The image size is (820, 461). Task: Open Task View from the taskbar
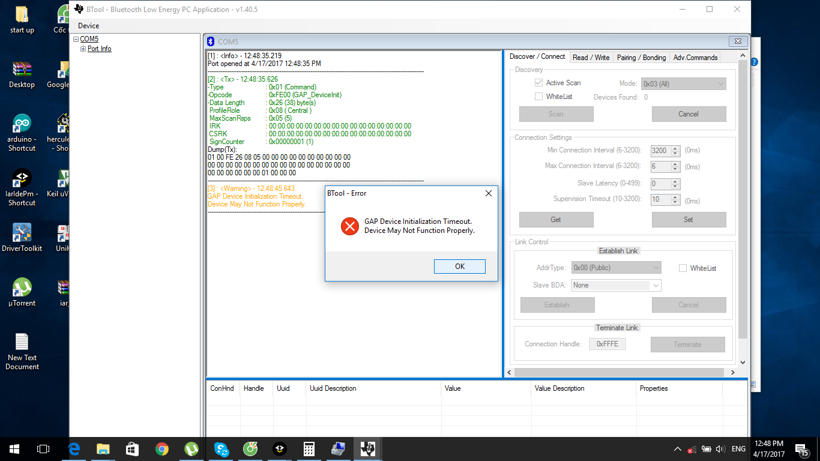[x=43, y=448]
